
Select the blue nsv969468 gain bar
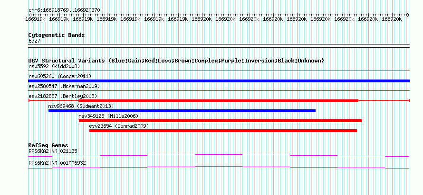pos(182,111)
